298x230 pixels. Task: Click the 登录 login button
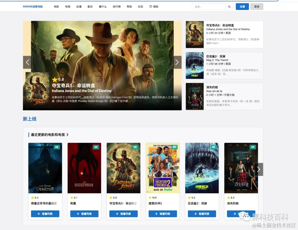click(257, 7)
